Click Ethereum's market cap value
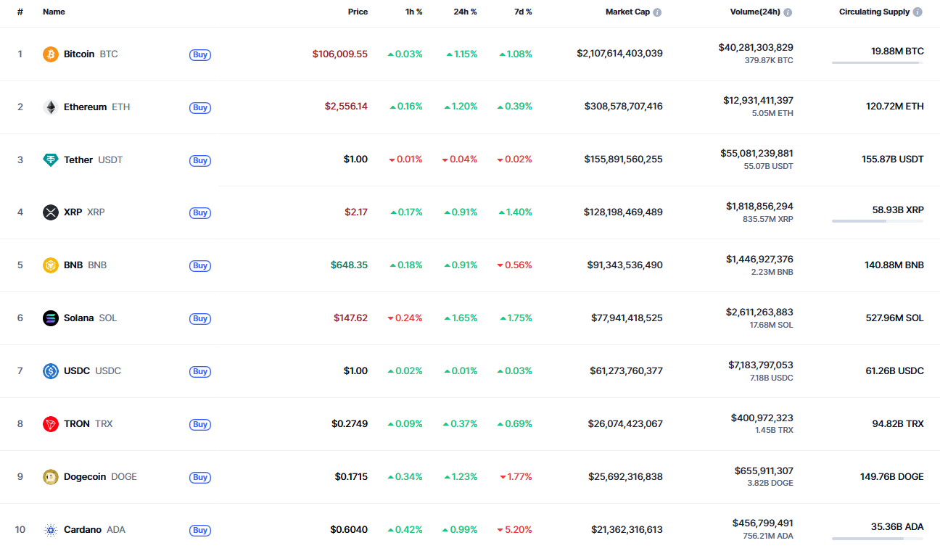Image resolution: width=940 pixels, height=551 pixels. [x=623, y=107]
